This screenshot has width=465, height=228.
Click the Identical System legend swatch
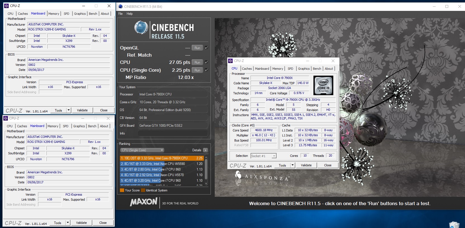(143, 190)
